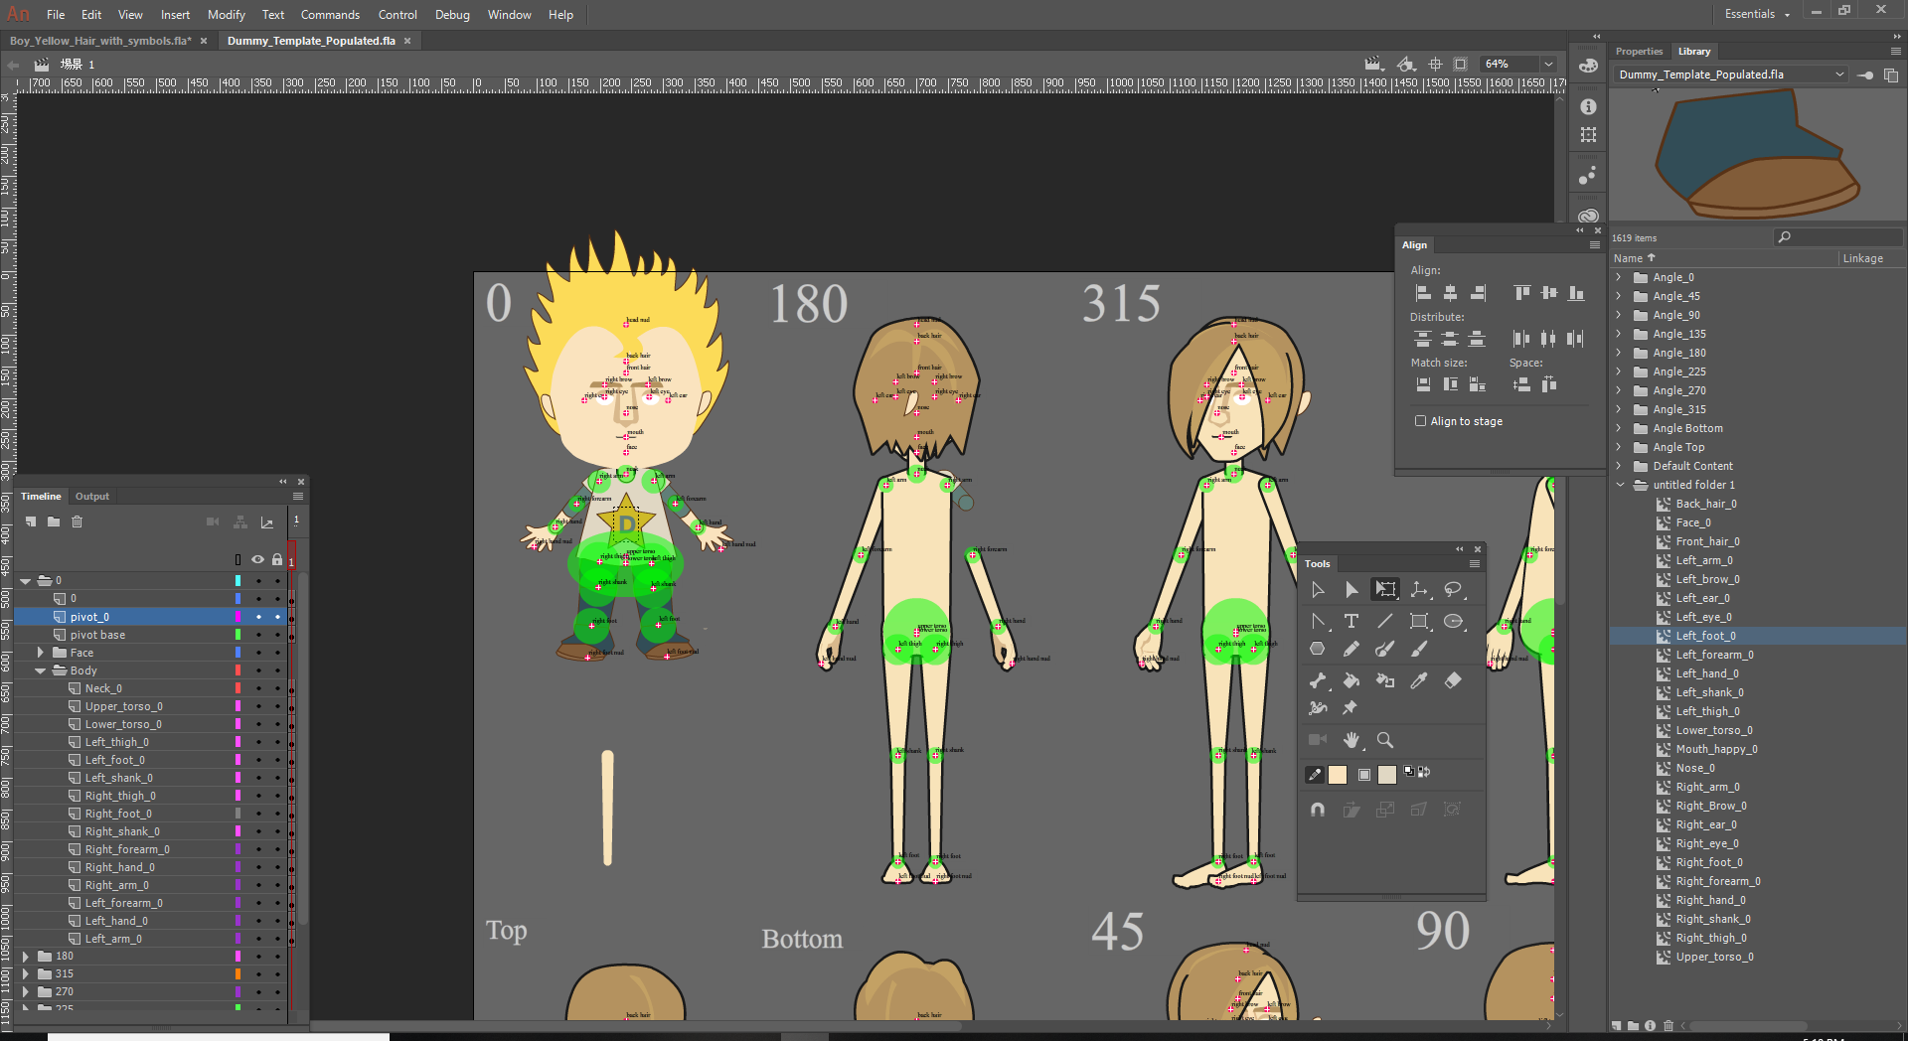
Task: Open the Essentials workspace dropdown
Action: coord(1757,14)
